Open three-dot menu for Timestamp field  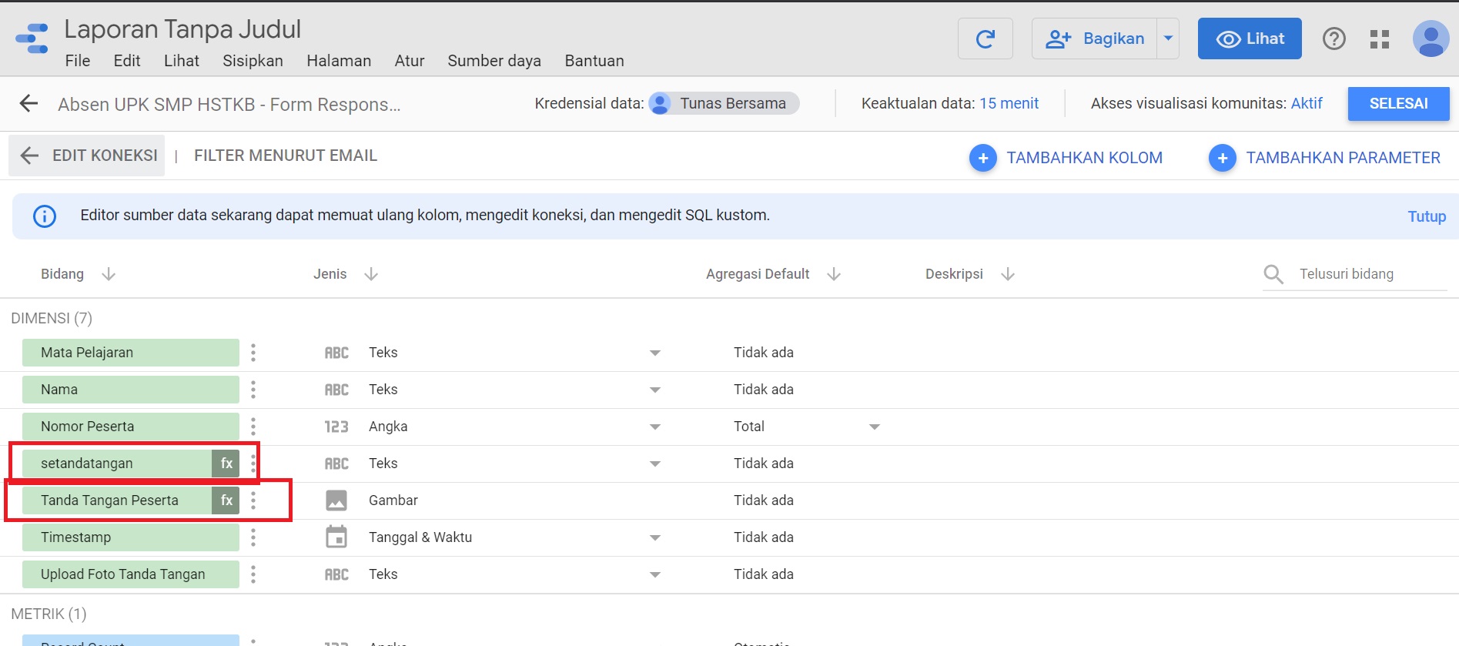click(x=253, y=537)
